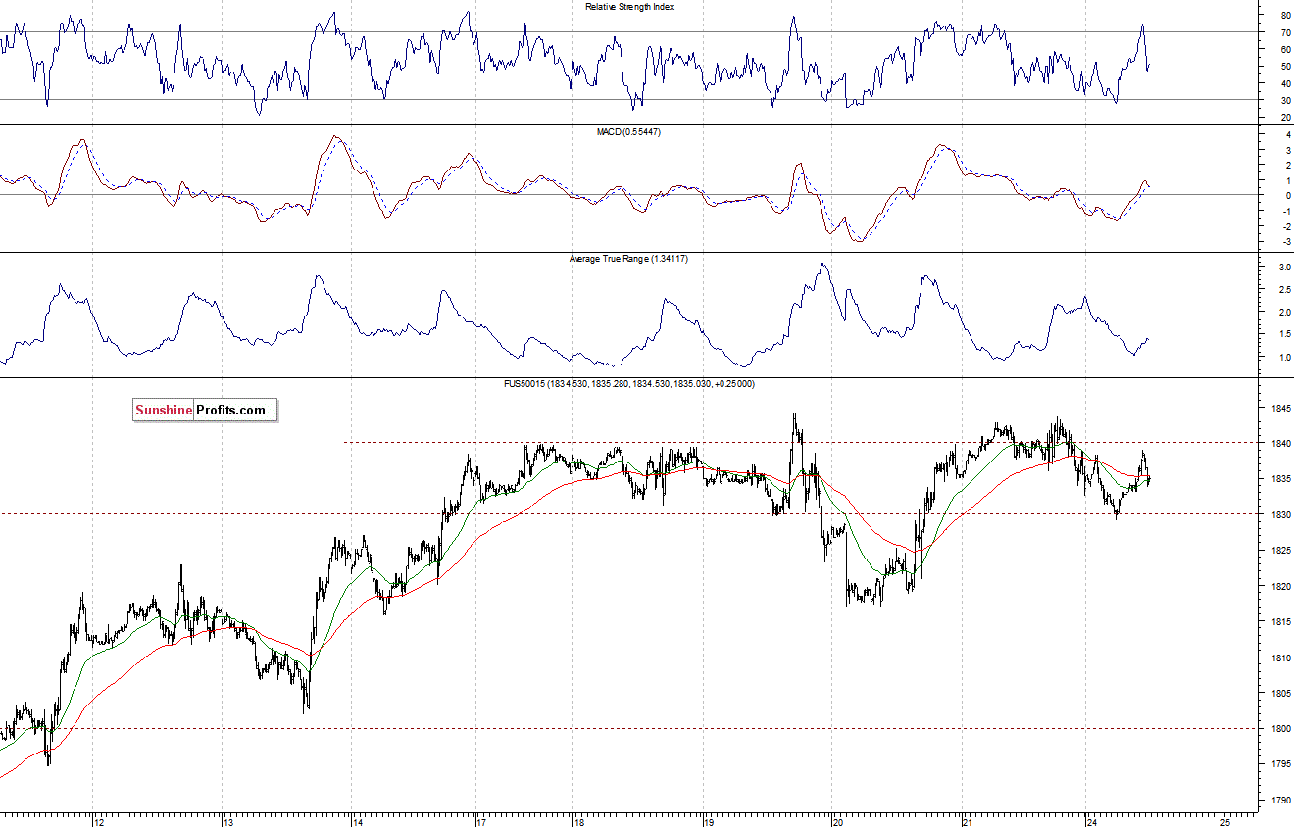Click the 1815 price axis label
The image size is (1294, 827).
1279,622
